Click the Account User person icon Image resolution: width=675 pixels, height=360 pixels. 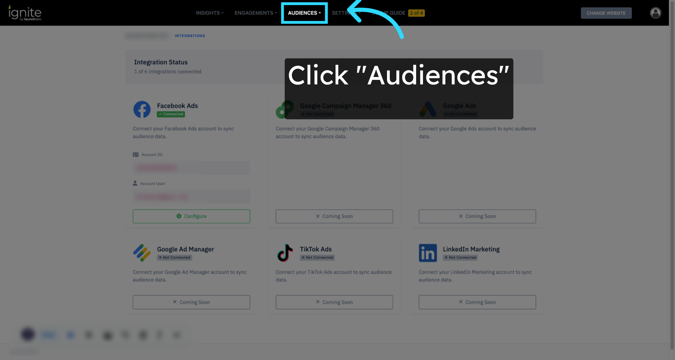pos(135,183)
